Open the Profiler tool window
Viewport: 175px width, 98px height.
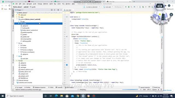27,87
